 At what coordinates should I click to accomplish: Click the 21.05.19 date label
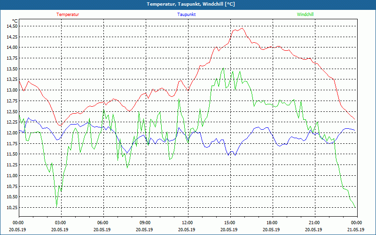356,229
